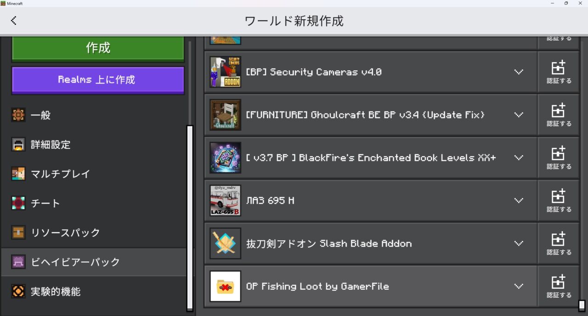
Task: Click the 一般 gear icon
Action: coord(18,115)
